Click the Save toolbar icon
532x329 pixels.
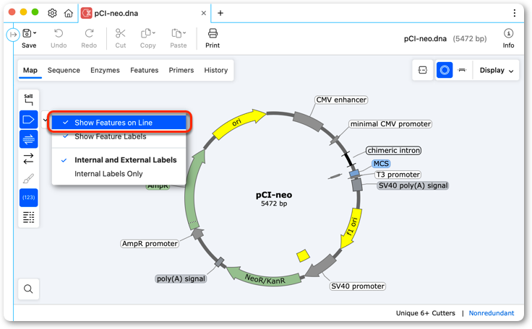coord(27,33)
